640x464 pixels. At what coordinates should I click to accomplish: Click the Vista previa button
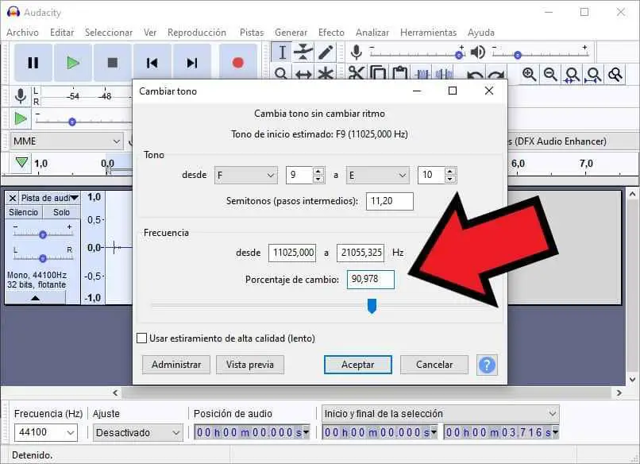(x=250, y=365)
